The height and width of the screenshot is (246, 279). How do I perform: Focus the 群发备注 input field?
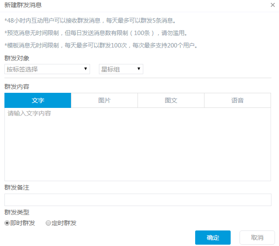(x=138, y=200)
